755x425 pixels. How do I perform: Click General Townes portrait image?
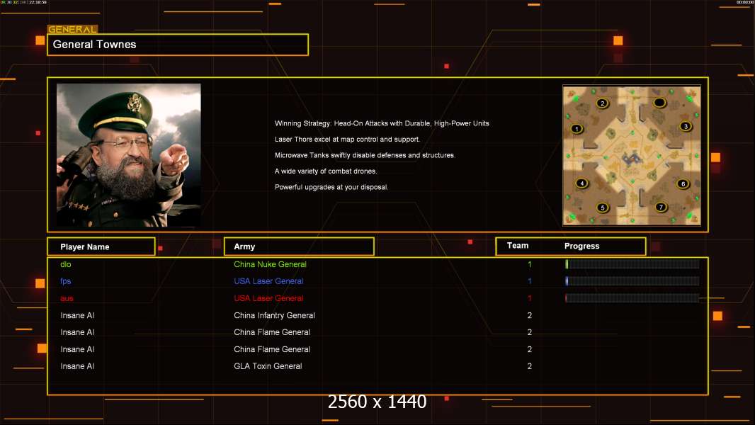[129, 155]
